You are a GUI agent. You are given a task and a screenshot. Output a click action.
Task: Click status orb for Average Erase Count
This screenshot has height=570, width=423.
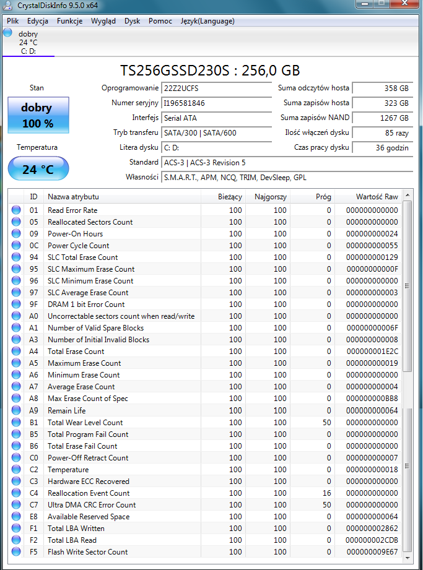point(16,386)
